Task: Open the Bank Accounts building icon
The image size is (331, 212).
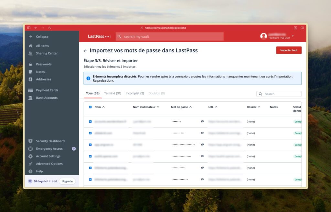Action: [30, 98]
